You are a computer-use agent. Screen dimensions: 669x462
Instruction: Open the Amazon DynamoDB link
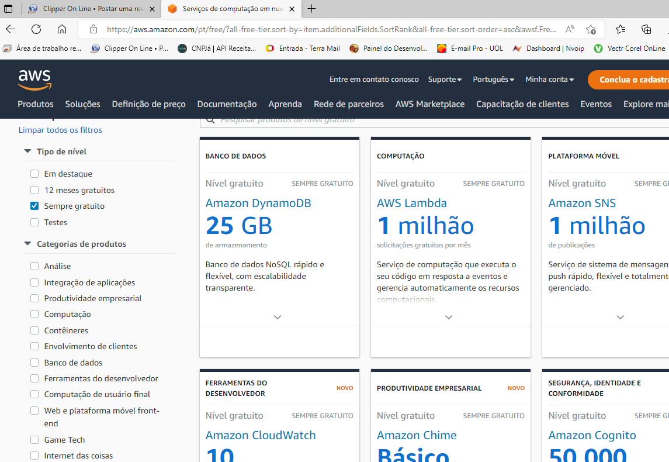(x=258, y=204)
